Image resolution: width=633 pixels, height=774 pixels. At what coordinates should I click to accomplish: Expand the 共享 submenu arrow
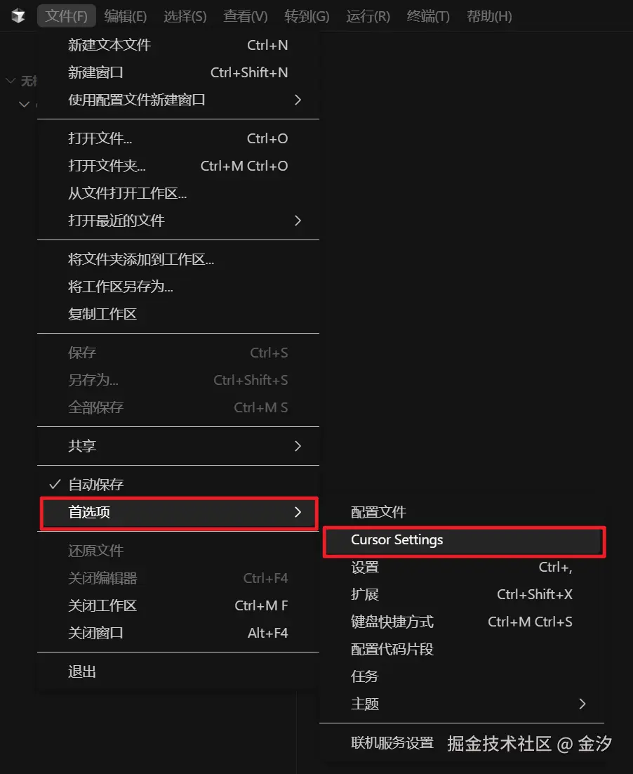[x=298, y=446]
